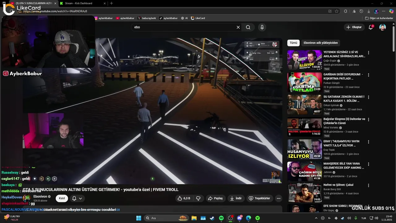Open baburayberk X bookmark
This screenshot has width=396, height=223.
(x=147, y=18)
